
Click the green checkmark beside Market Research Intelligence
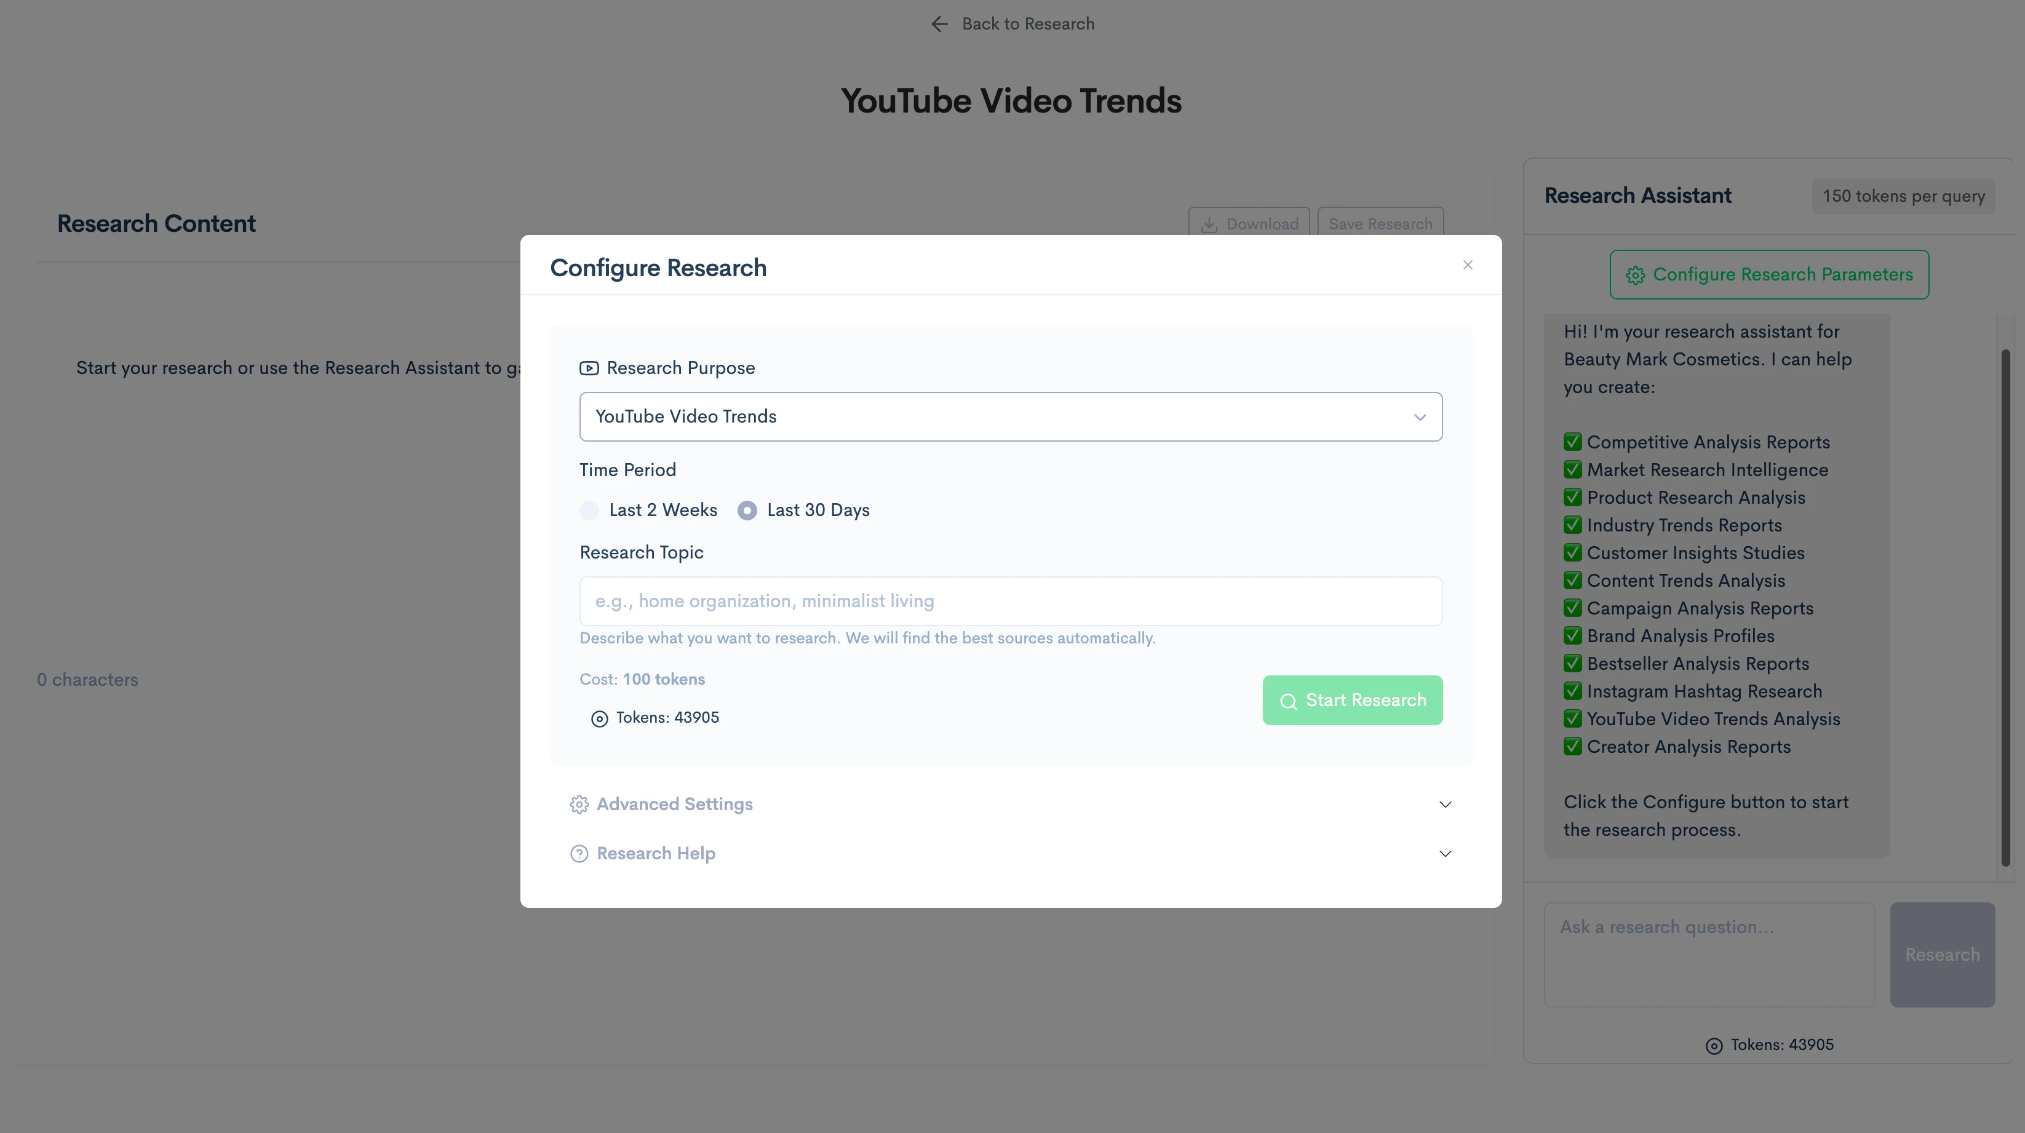point(1572,469)
